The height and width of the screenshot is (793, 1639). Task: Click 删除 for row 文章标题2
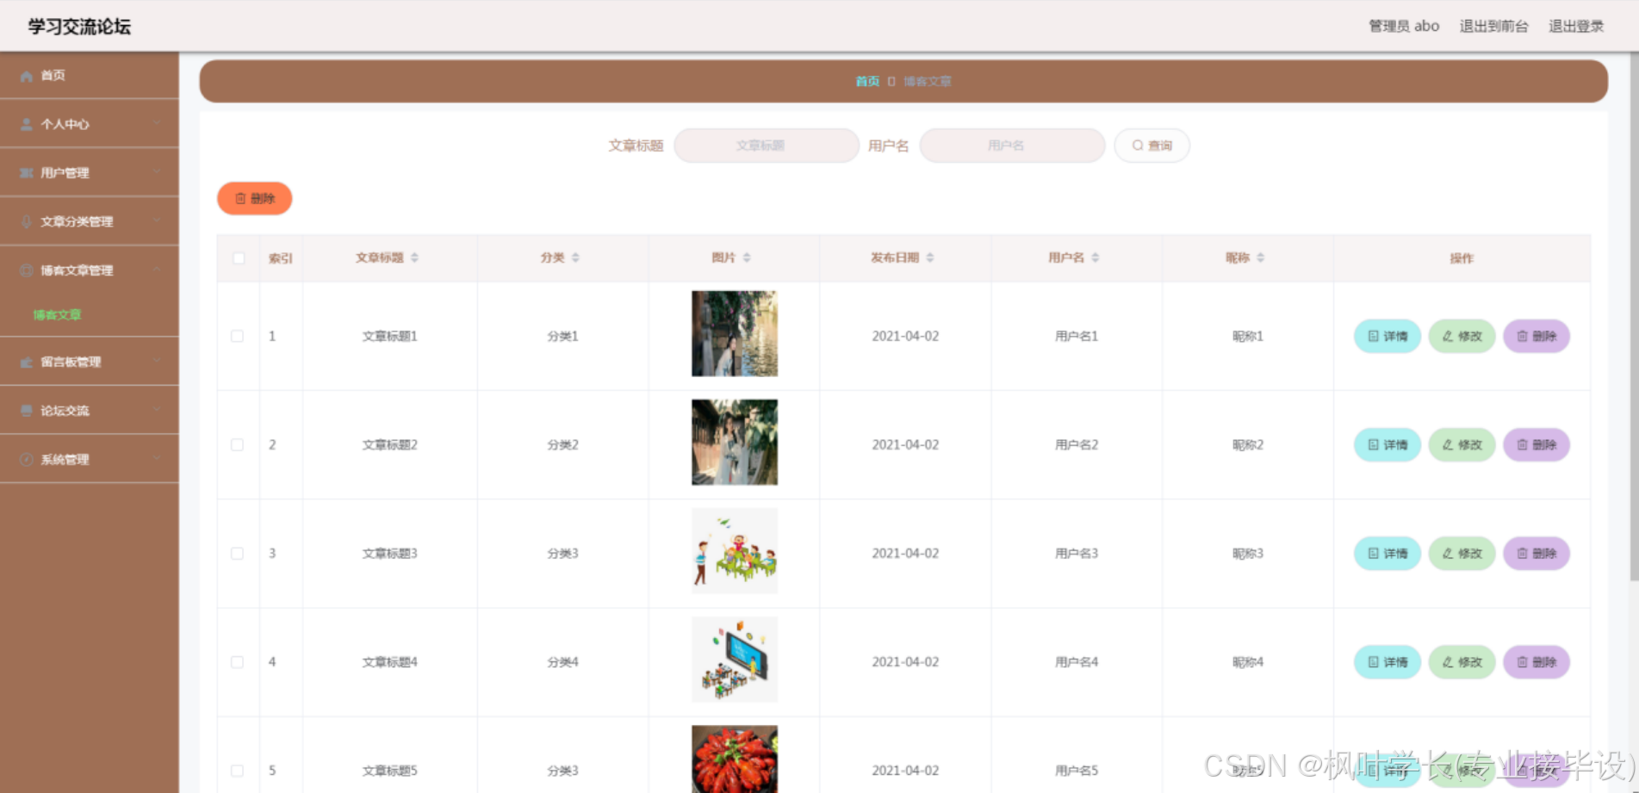click(x=1537, y=445)
